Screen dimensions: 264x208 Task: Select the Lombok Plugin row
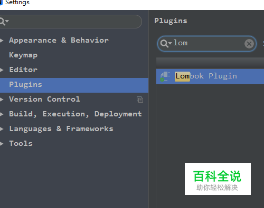click(x=210, y=76)
